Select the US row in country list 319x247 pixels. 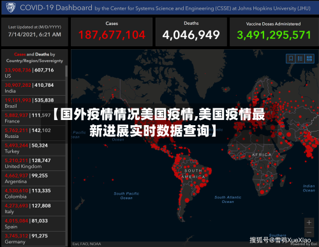[x=33, y=73]
